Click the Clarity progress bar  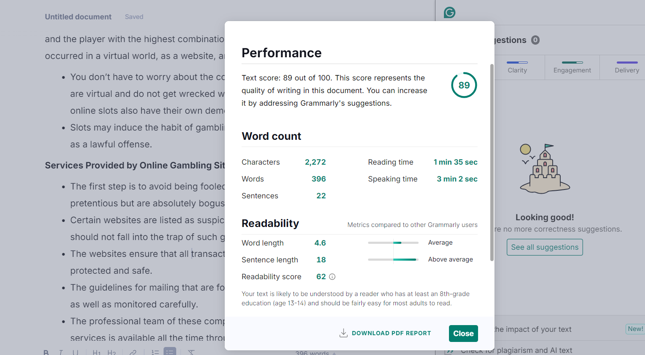pos(517,62)
